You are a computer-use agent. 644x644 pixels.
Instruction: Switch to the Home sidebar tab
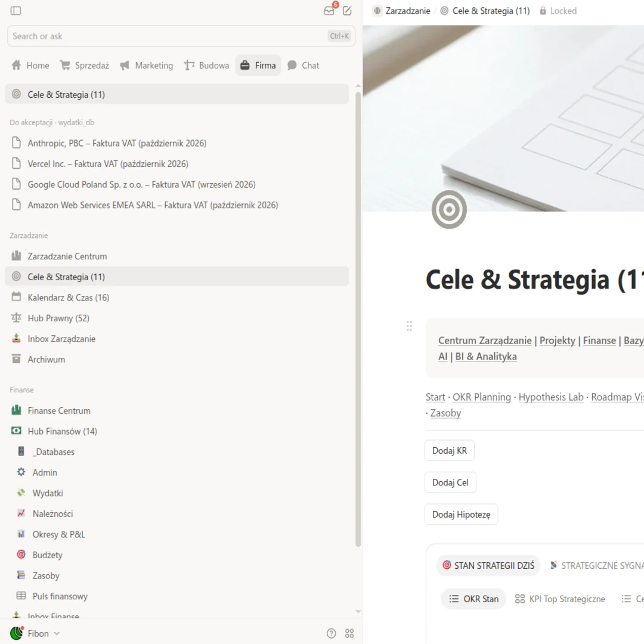click(x=30, y=66)
